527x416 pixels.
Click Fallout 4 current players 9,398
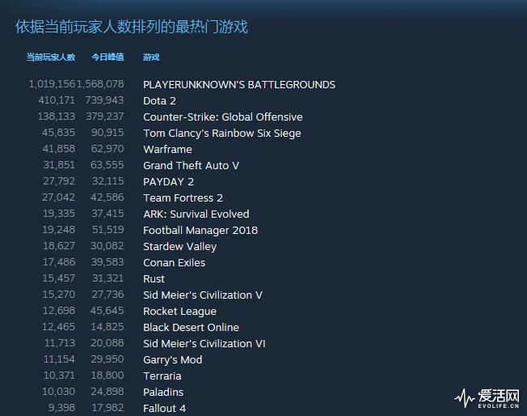click(x=61, y=408)
